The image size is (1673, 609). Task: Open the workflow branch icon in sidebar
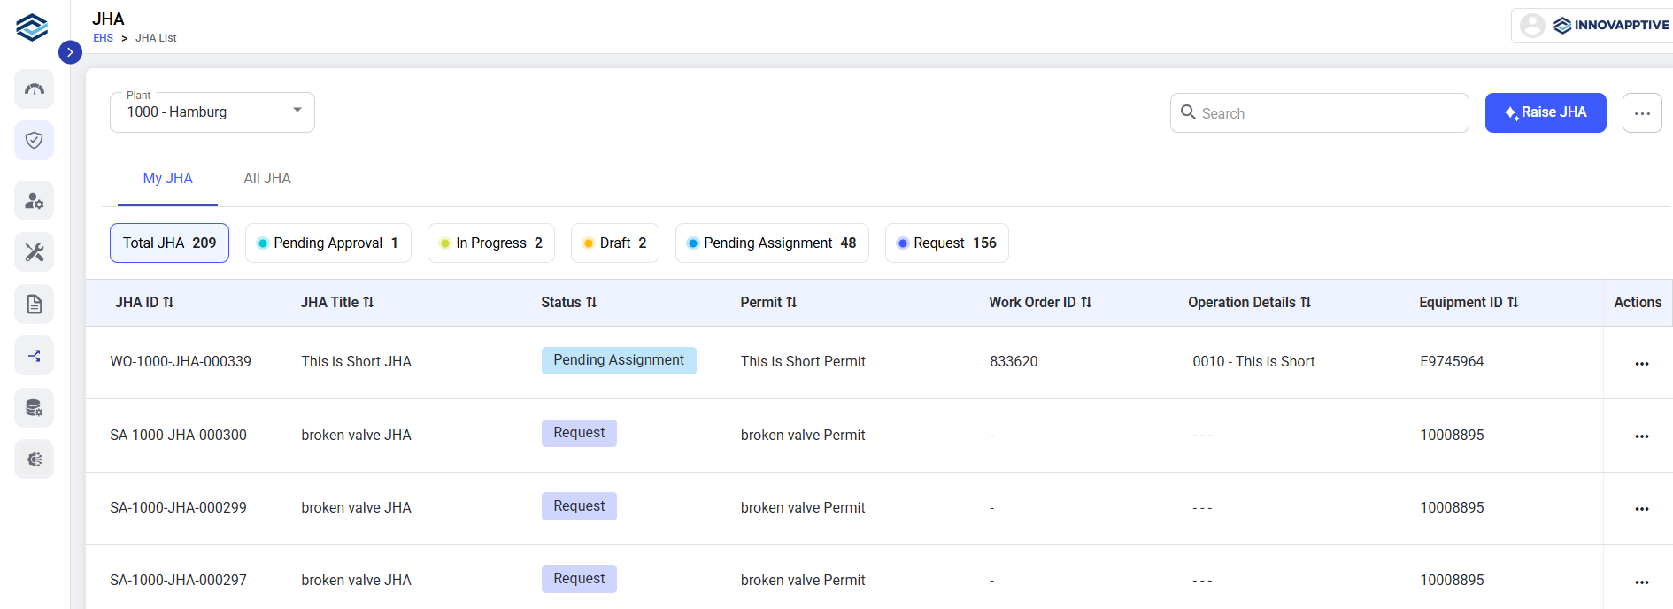35,356
